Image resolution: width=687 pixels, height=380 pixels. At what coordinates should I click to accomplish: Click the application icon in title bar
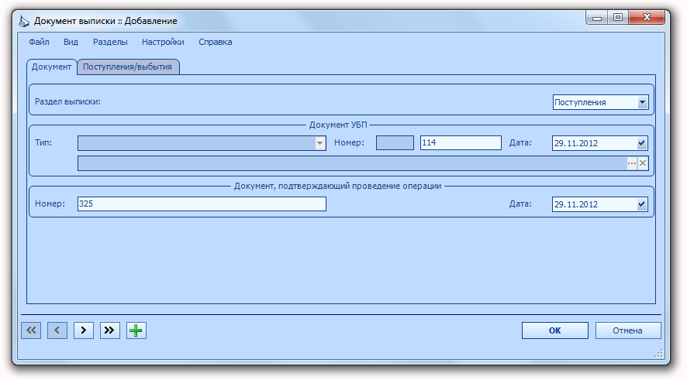[24, 21]
